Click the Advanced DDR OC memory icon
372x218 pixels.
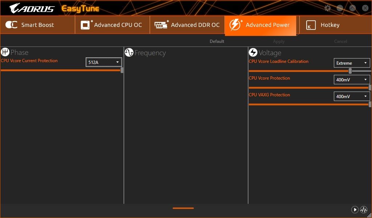(x=161, y=24)
